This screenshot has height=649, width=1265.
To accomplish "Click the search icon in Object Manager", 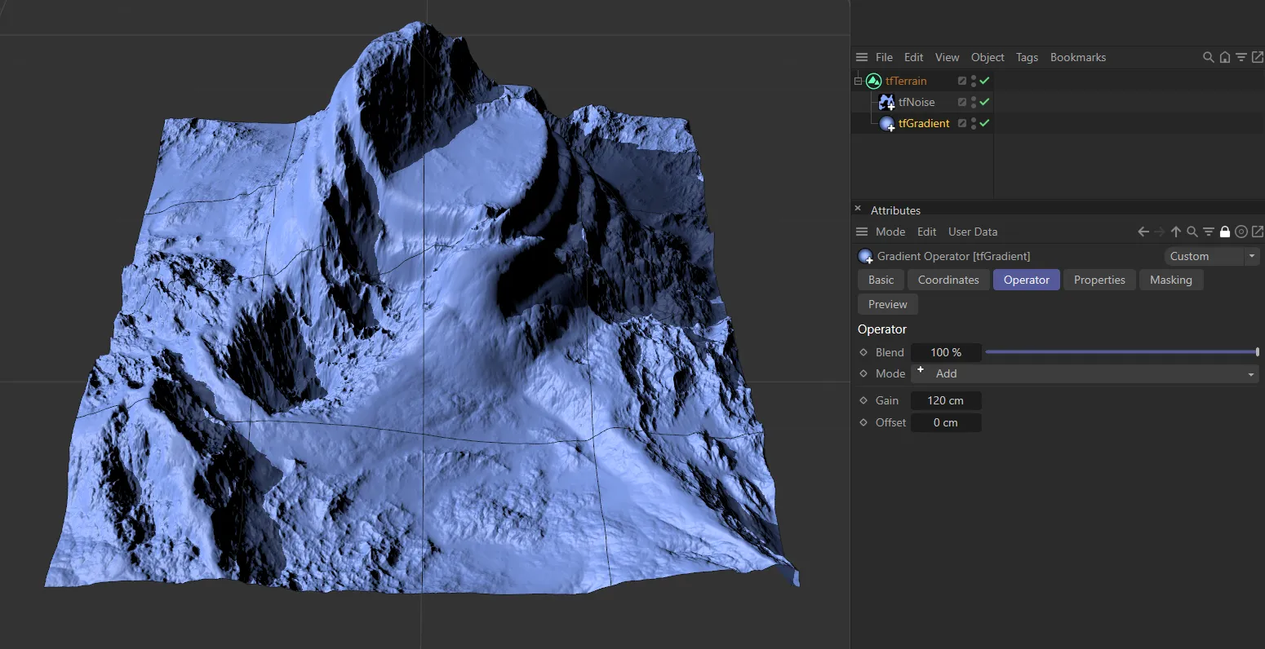I will [x=1208, y=57].
